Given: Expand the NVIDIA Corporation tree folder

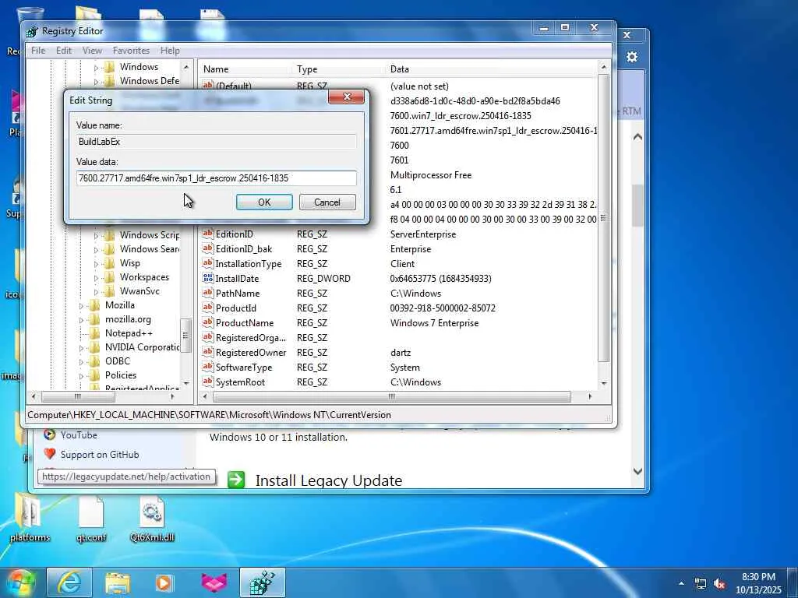Looking at the screenshot, I should 81,348.
